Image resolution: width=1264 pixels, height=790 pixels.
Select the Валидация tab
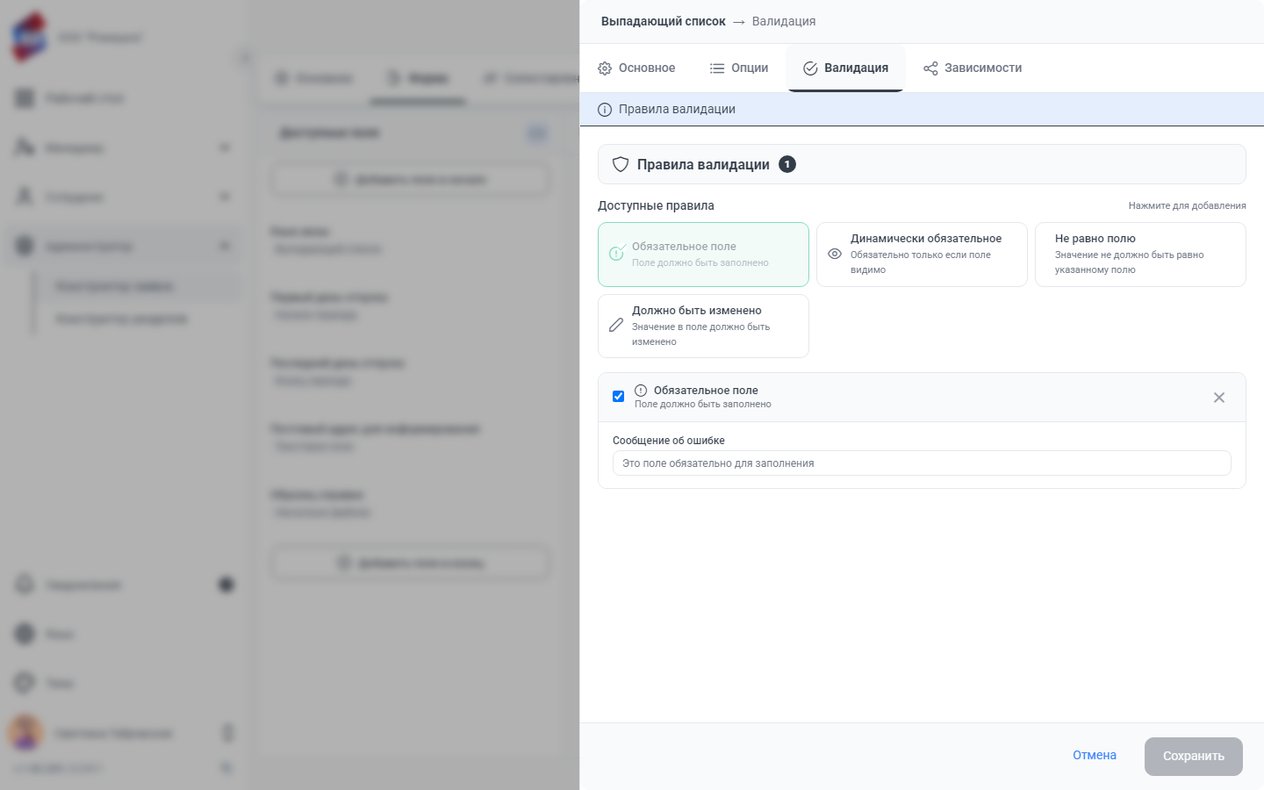[x=845, y=68]
